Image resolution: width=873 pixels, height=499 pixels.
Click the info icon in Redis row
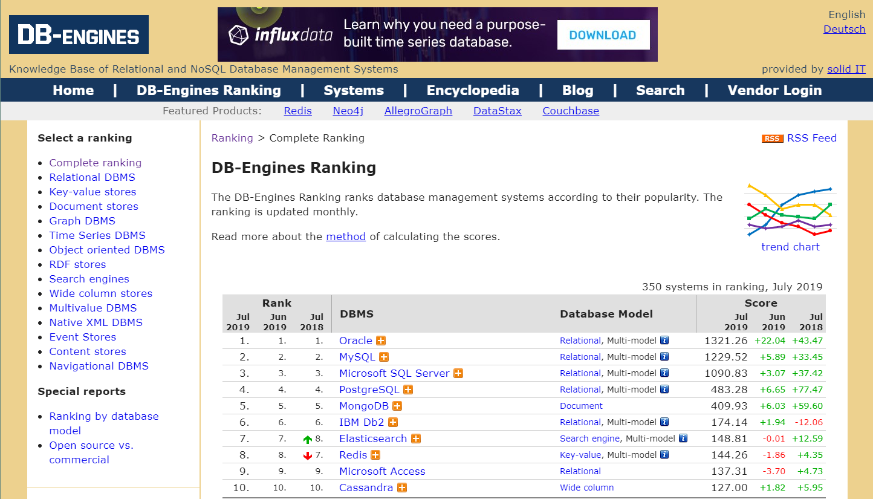664,455
